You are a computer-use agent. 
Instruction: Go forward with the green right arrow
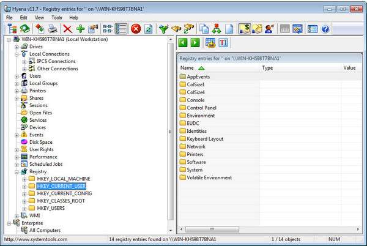pos(195,43)
